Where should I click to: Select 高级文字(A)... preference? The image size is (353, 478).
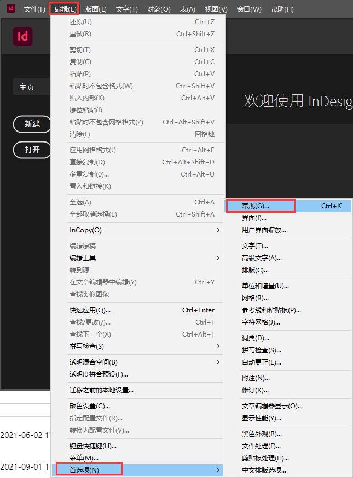click(288, 258)
